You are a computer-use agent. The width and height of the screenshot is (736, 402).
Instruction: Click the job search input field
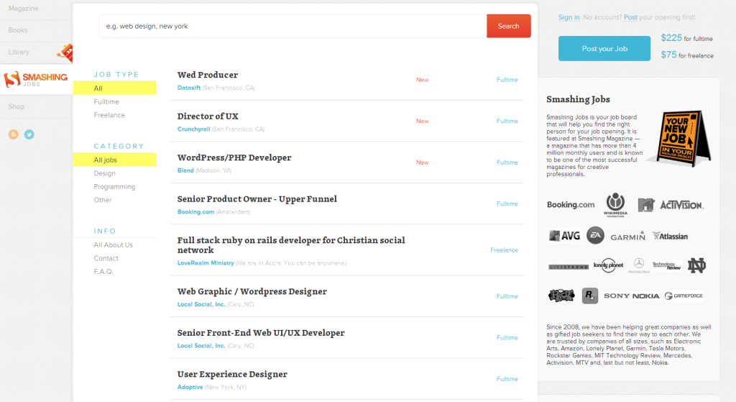click(x=293, y=27)
